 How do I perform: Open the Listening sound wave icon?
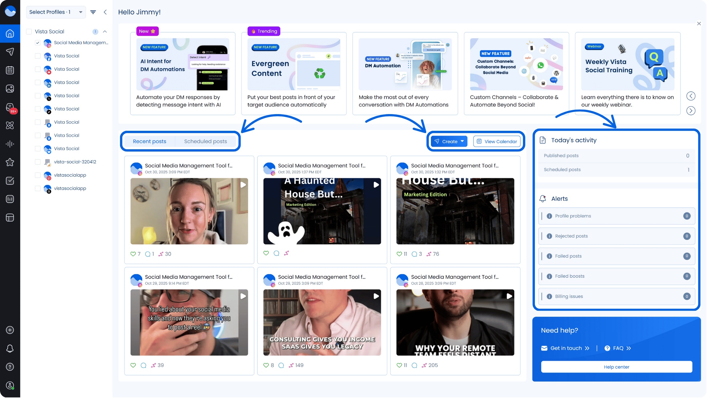click(10, 144)
